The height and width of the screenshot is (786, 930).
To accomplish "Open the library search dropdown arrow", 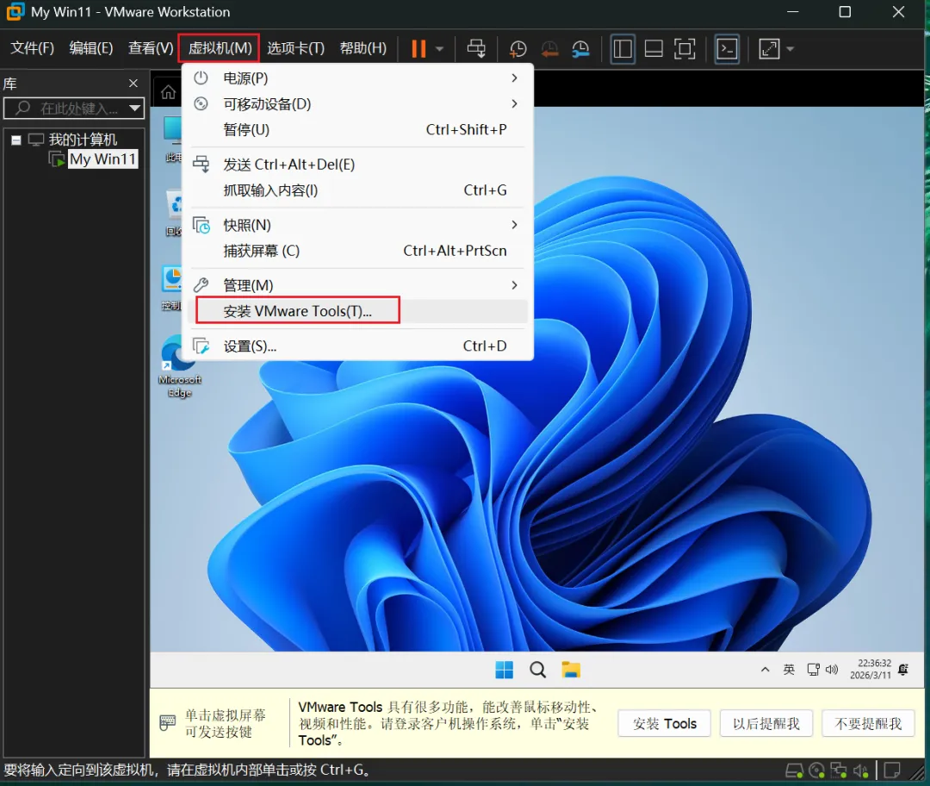I will 135,108.
